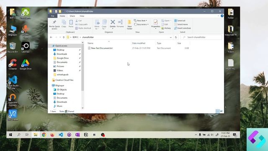The width and height of the screenshot is (268, 151).
Task: Click Select all in ribbon
Action: click(180, 21)
